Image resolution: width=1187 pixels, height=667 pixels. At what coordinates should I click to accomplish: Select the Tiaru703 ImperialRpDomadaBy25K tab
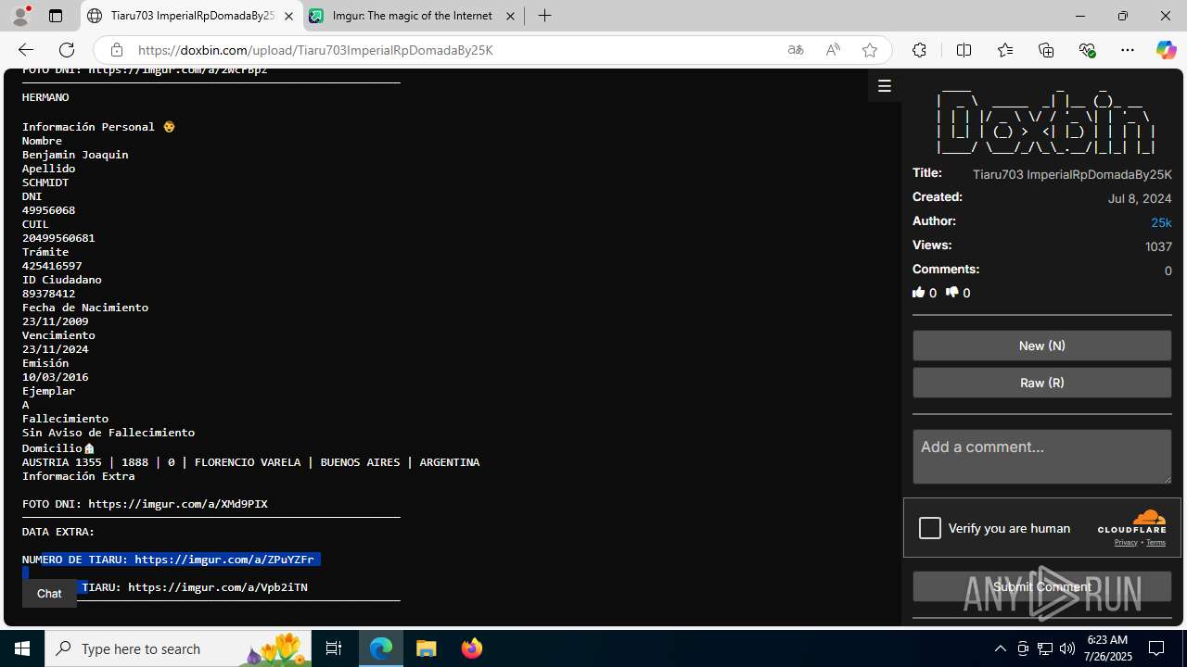click(191, 17)
